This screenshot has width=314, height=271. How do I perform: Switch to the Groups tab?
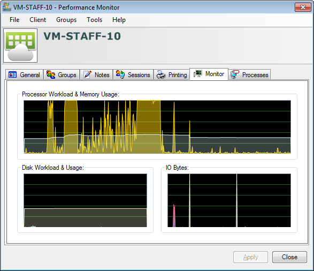(x=62, y=75)
